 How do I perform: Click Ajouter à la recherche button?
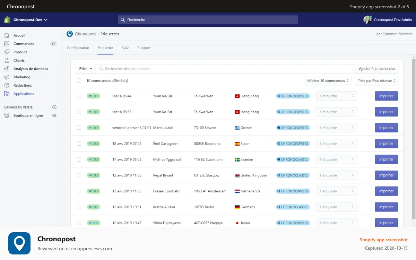pyautogui.click(x=377, y=69)
